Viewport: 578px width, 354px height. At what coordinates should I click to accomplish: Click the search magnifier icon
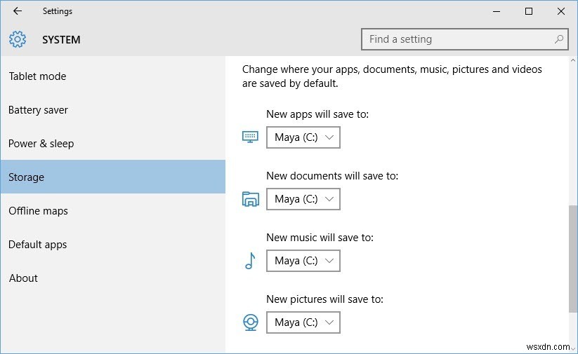[559, 39]
